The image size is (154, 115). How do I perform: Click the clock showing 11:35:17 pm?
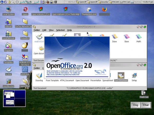148,2
